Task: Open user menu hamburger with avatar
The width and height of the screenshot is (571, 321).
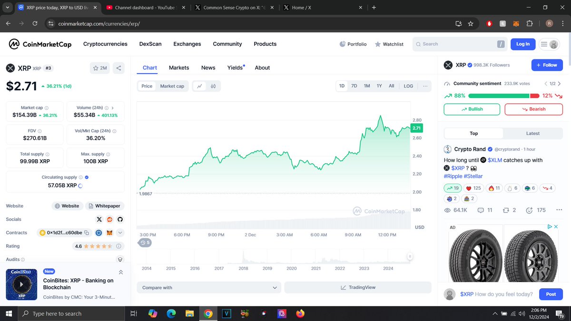Action: pyautogui.click(x=549, y=44)
